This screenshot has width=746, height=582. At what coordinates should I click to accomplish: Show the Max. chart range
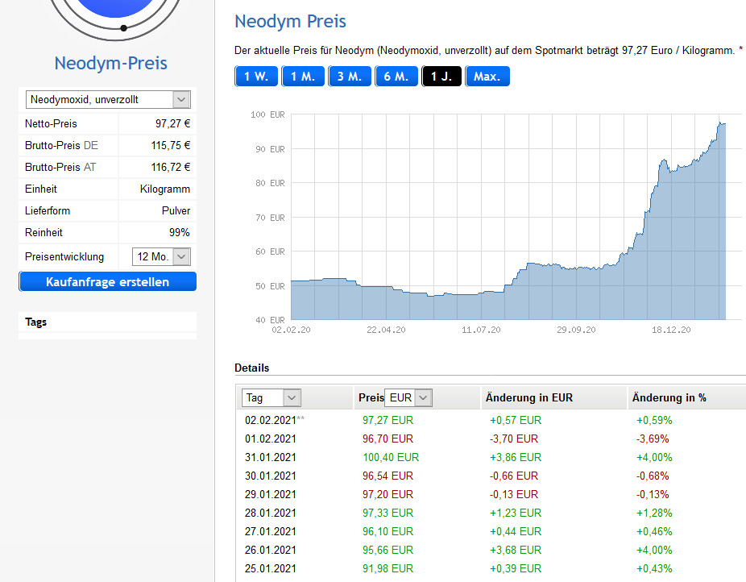pos(487,76)
